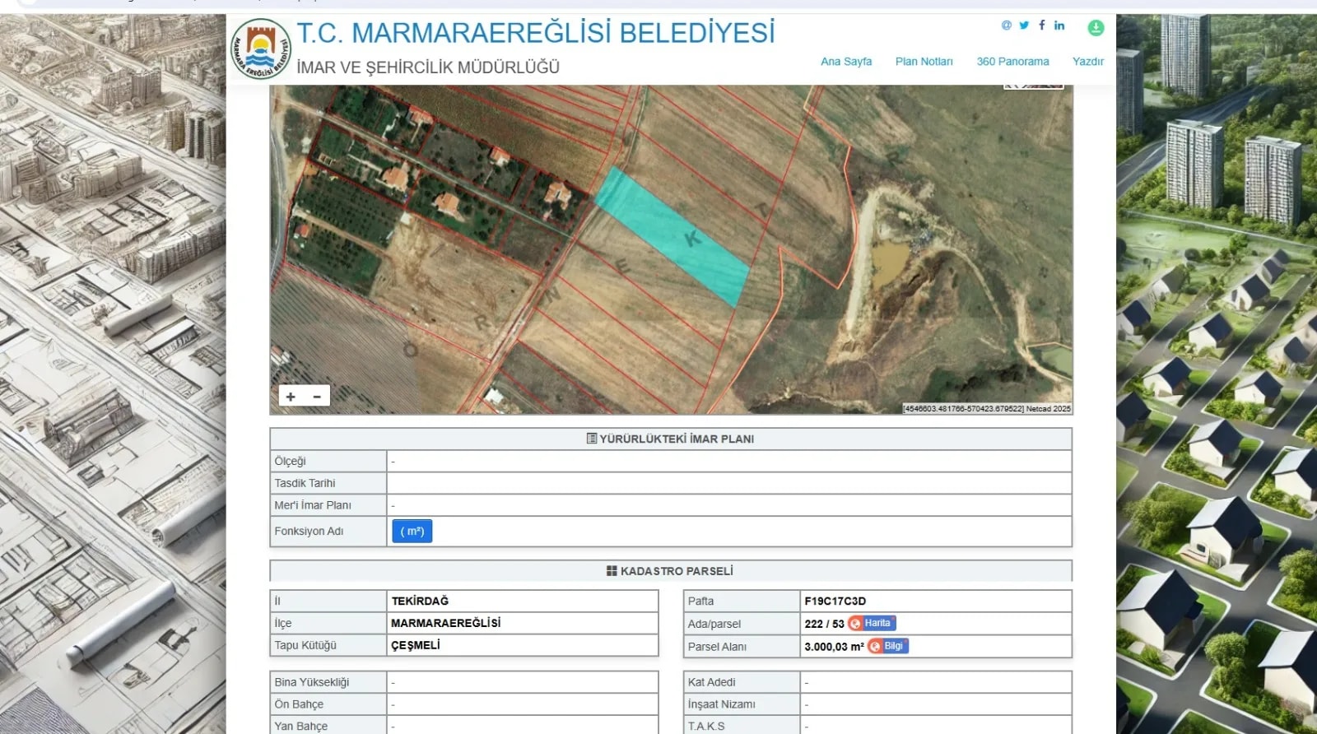Screen dimensions: 1317x734
Task: Share the page via Facebook icon
Action: click(x=1042, y=26)
